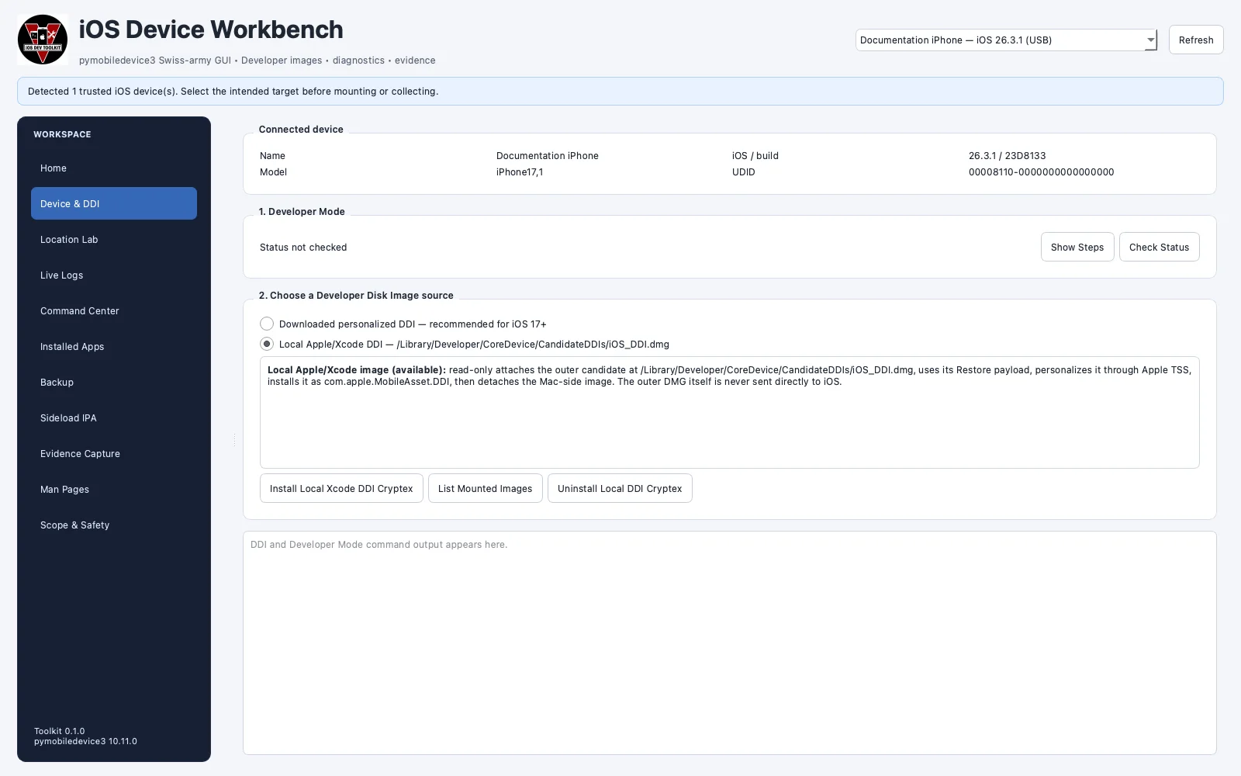Open Live Logs page
1241x776 pixels.
tap(114, 275)
